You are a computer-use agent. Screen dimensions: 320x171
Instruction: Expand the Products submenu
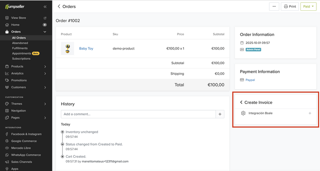tap(45, 67)
